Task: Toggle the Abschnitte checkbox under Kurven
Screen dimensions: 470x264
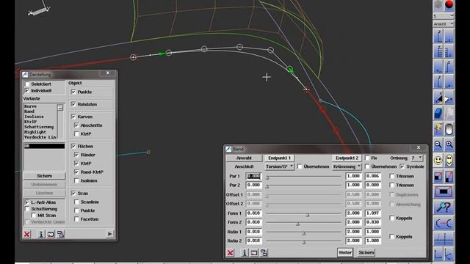Action: click(x=76, y=125)
